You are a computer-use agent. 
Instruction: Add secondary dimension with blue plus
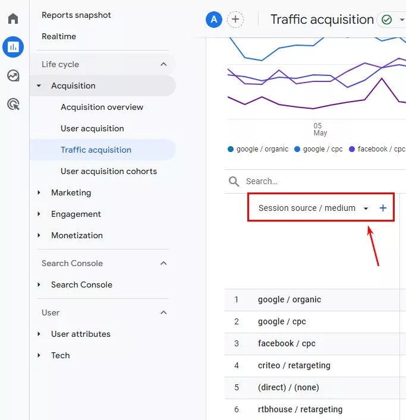[x=383, y=208]
